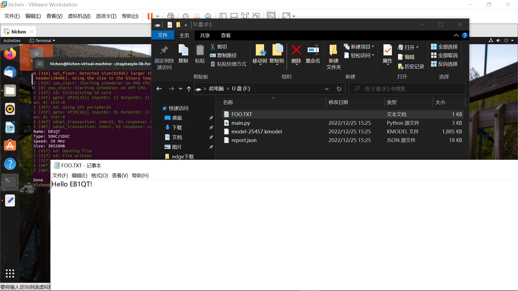Viewport: 518px width, 291px height.
Task: Click the Activities button in Ubuntu
Action: pos(12,40)
